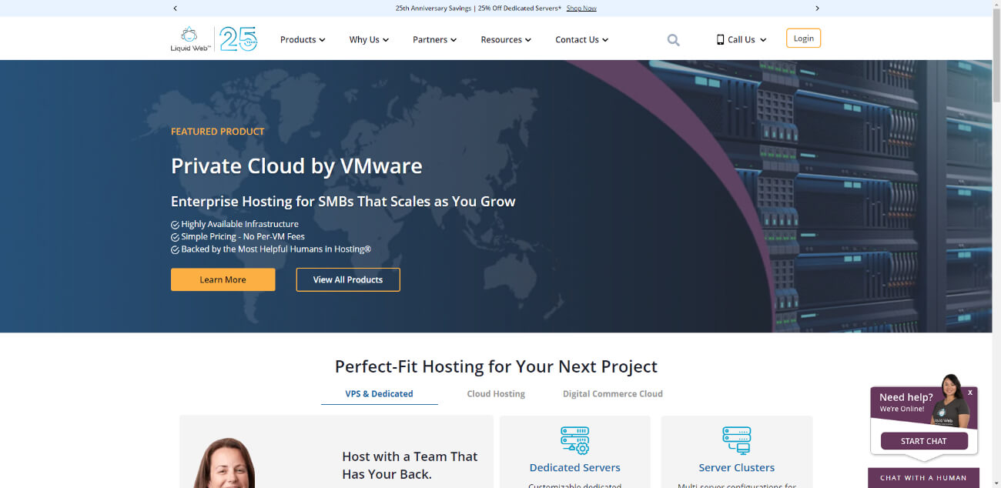Click the chat agent's photo
The image size is (1001, 488).
coord(951,400)
